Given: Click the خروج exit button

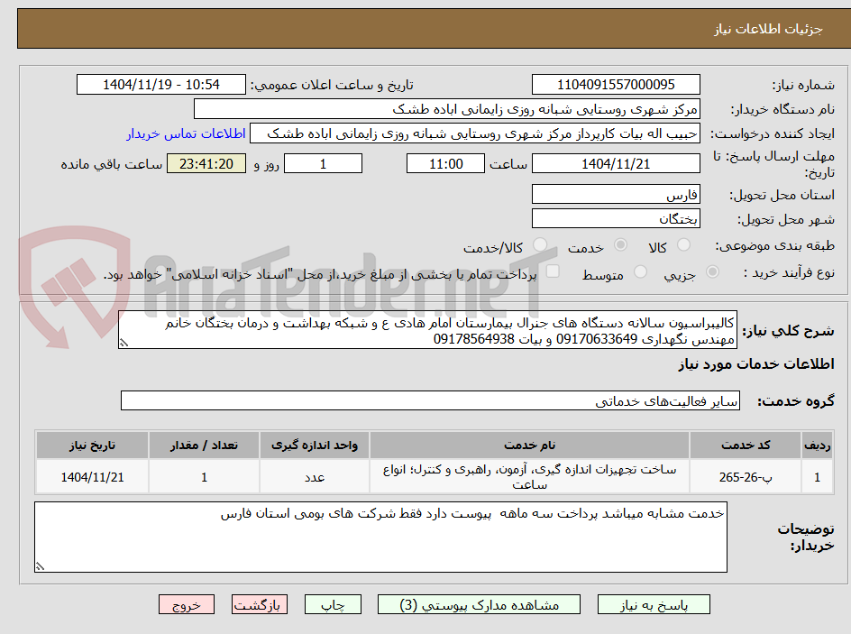Looking at the screenshot, I should point(186,604).
